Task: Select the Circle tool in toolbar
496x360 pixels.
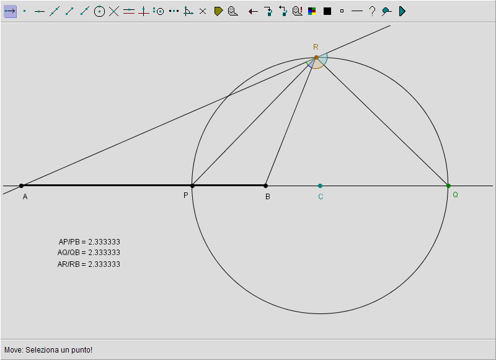Action: [x=99, y=11]
